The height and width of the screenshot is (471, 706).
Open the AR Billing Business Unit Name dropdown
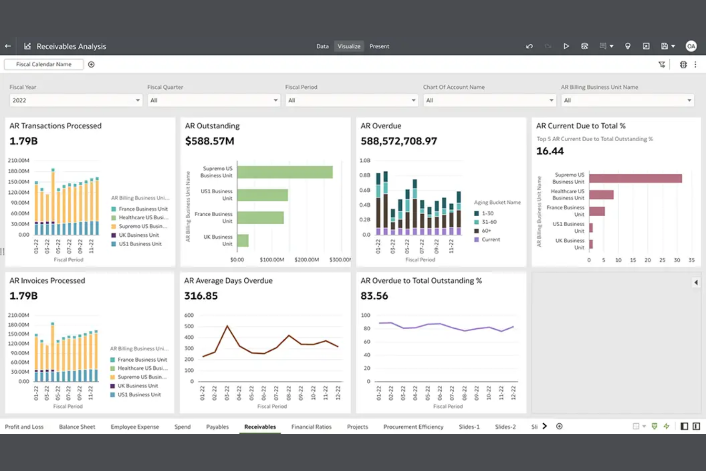pyautogui.click(x=627, y=100)
